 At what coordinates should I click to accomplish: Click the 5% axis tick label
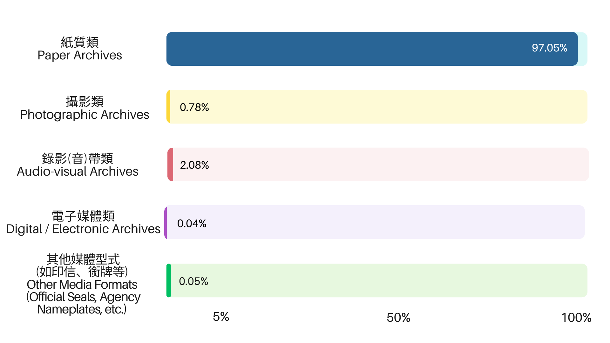click(221, 317)
